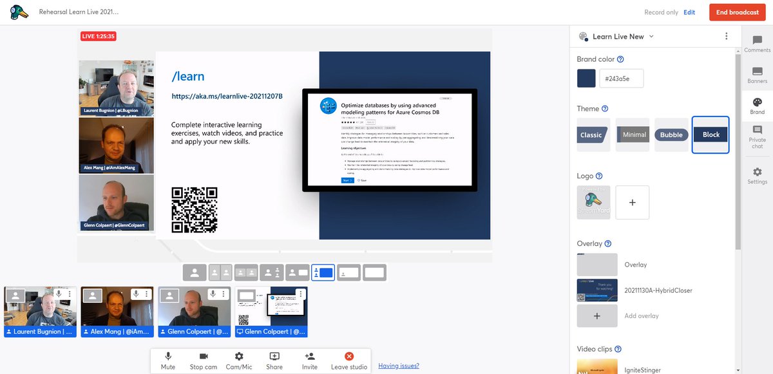This screenshot has width=773, height=374.
Task: Open Overlay help question mark
Action: click(x=608, y=244)
